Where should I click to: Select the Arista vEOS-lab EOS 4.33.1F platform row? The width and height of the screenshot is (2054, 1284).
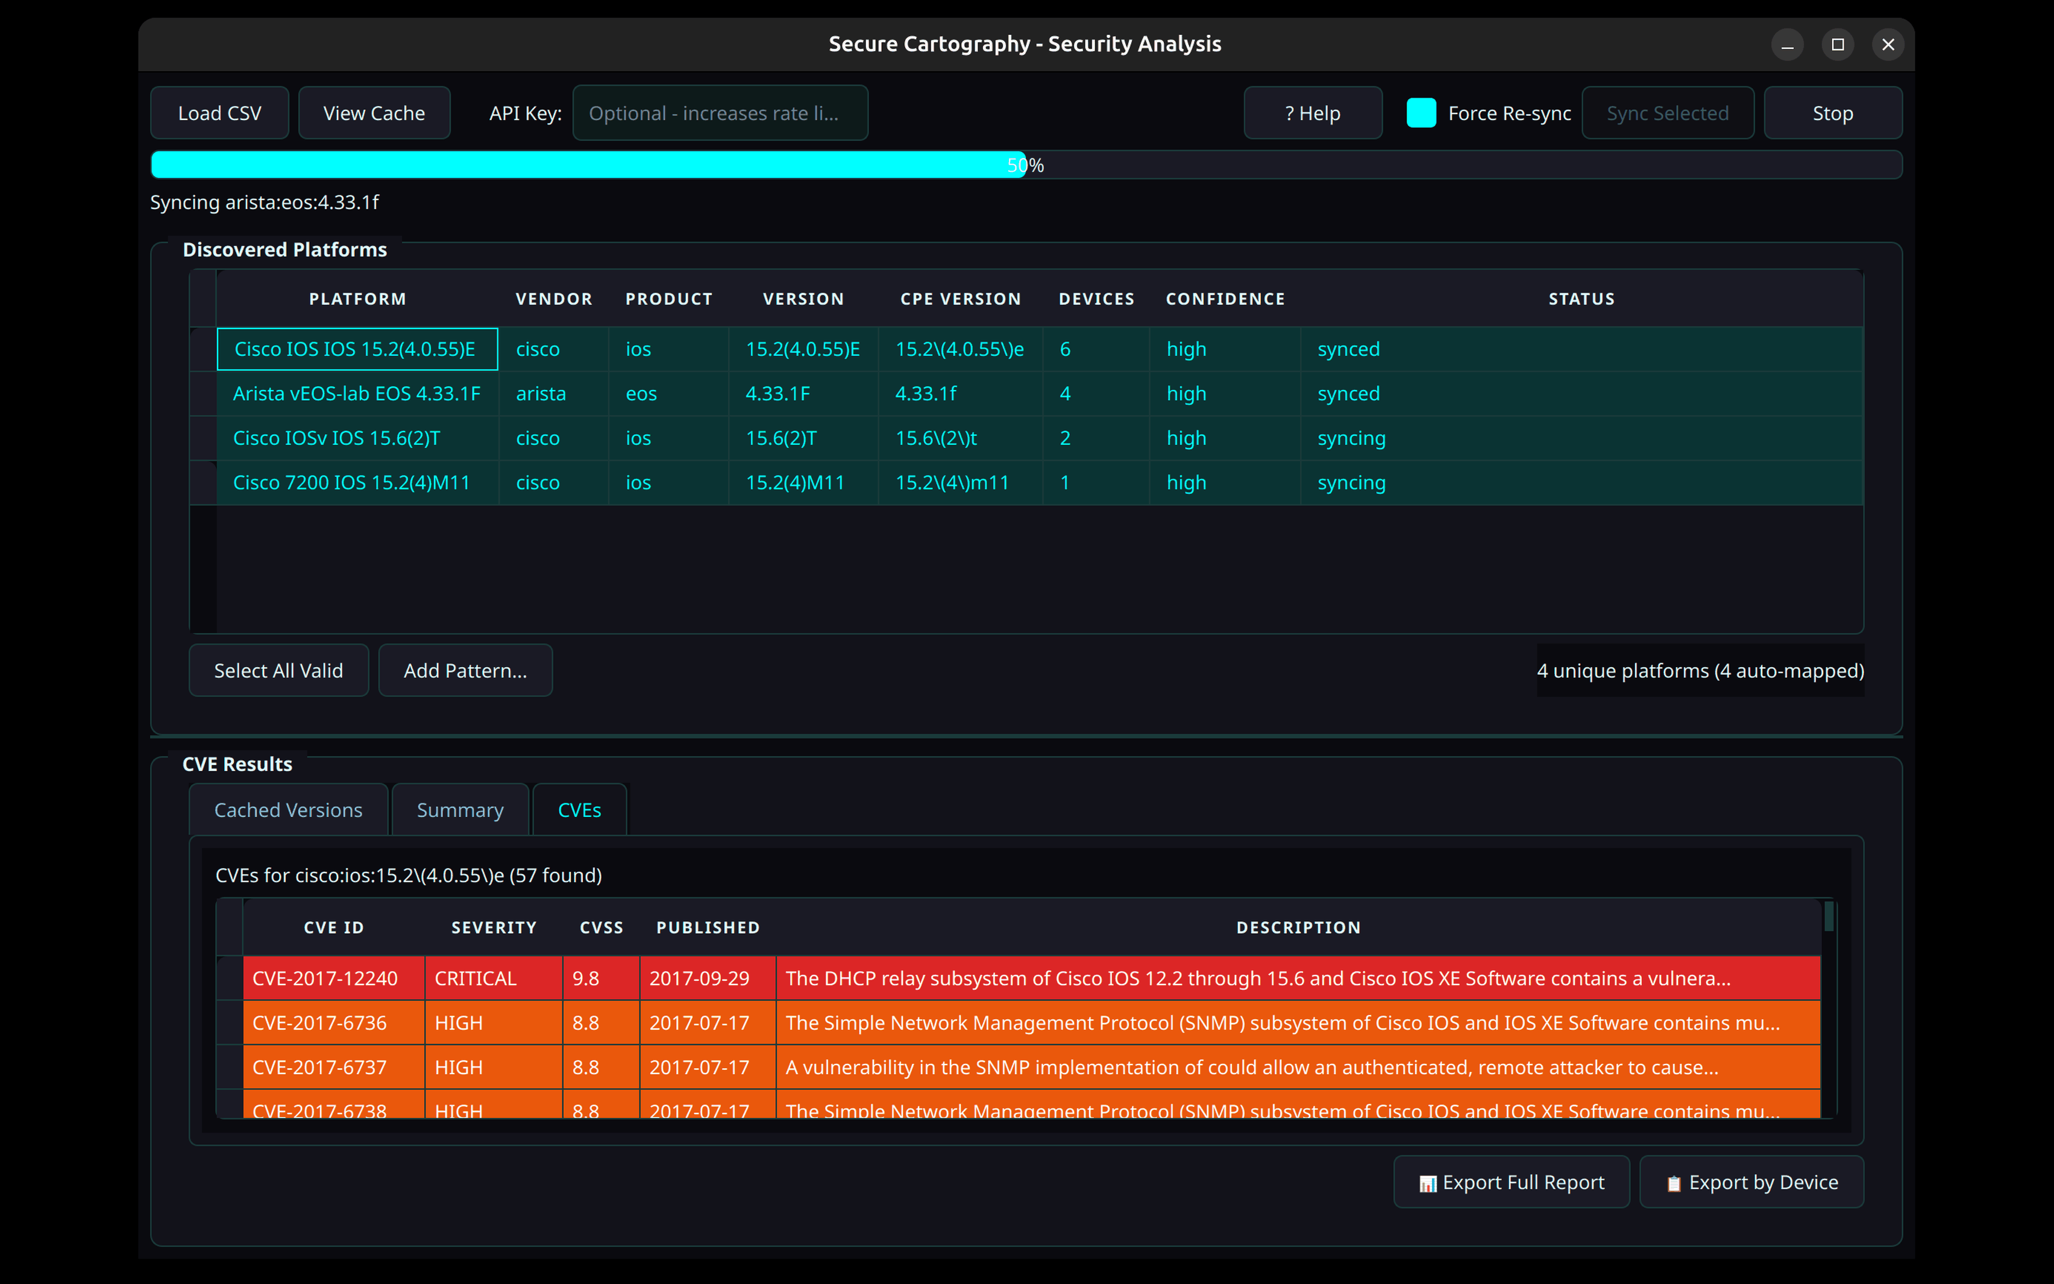point(356,393)
